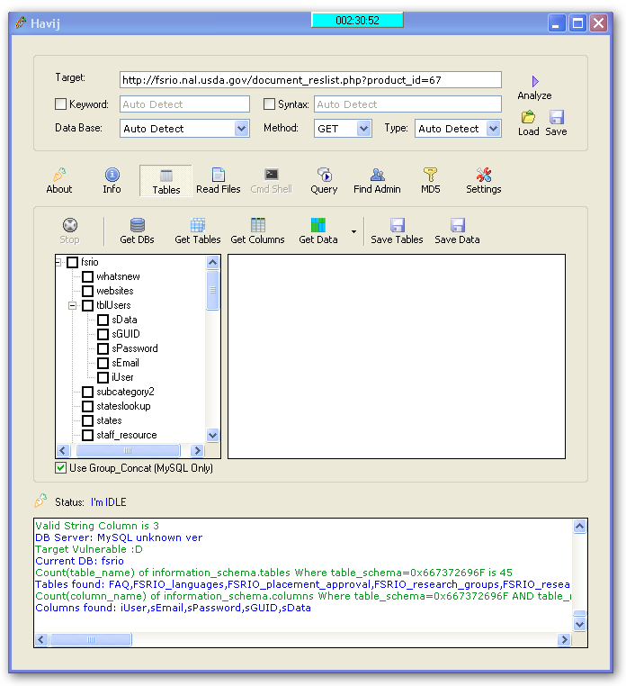Viewport: 626px width, 686px height.
Task: Click the 'Columns found' log line
Action: [x=173, y=608]
